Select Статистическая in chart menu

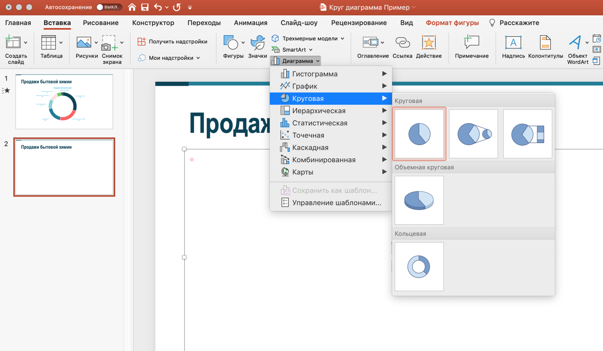point(331,123)
